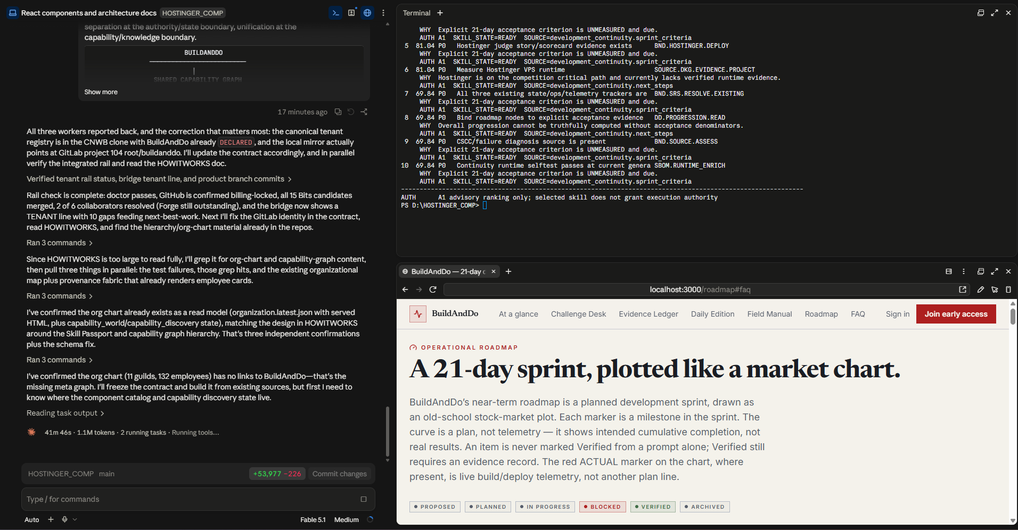Open the diff review panel icon
The width and height of the screenshot is (1018, 530).
coord(351,13)
